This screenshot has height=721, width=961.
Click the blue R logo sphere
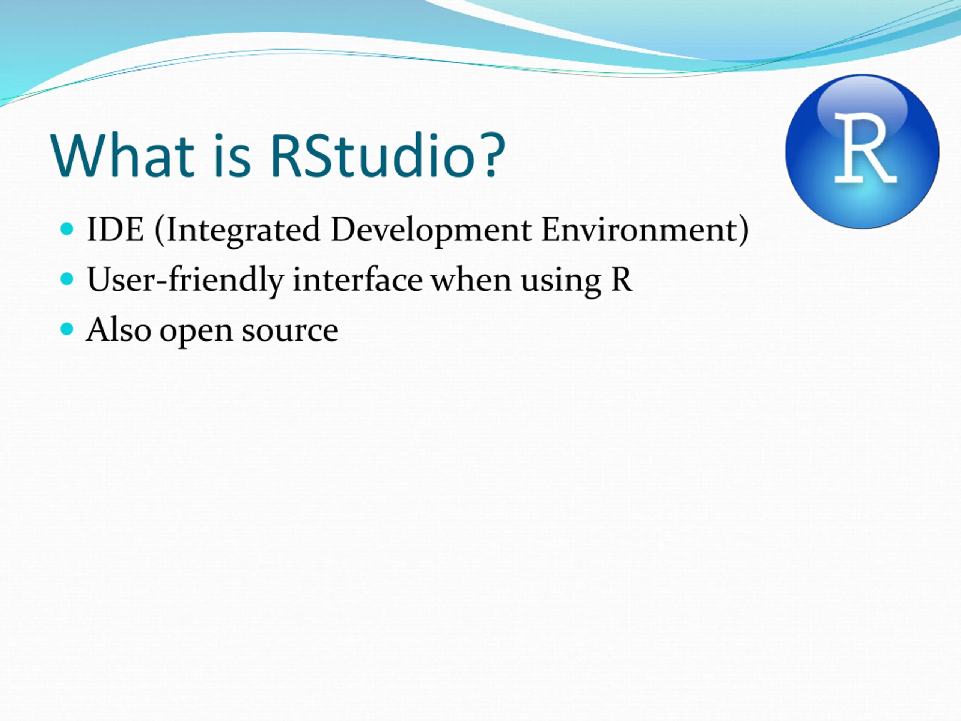[862, 151]
